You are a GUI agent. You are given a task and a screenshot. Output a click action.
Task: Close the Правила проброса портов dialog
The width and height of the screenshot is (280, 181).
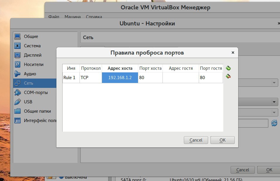[x=233, y=53]
